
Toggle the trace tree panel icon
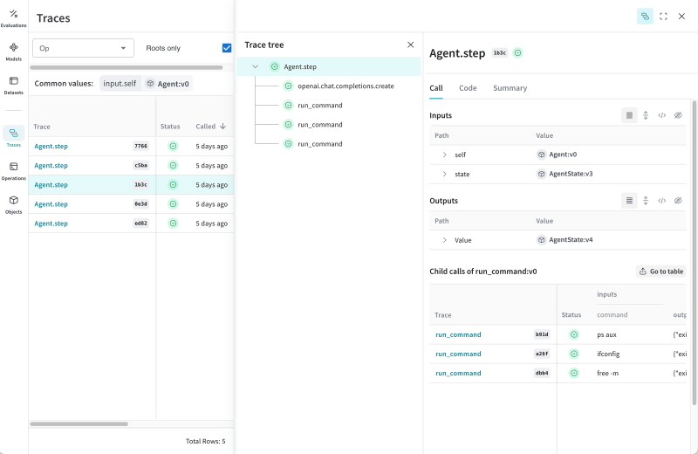click(x=645, y=16)
